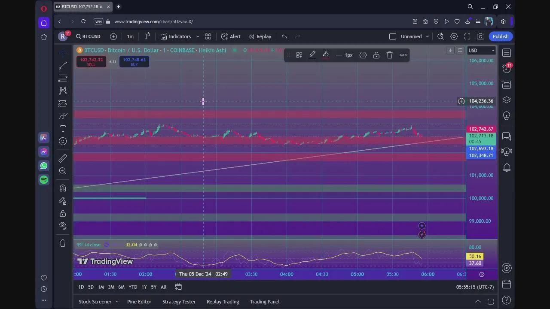This screenshot has width=550, height=309.
Task: Select the 1D date range
Action: [x=81, y=287]
